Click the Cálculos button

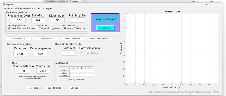coord(74,88)
